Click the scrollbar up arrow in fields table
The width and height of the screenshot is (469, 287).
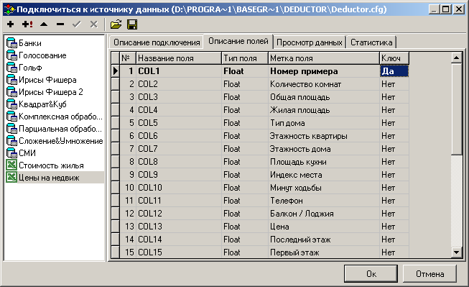(x=457, y=58)
